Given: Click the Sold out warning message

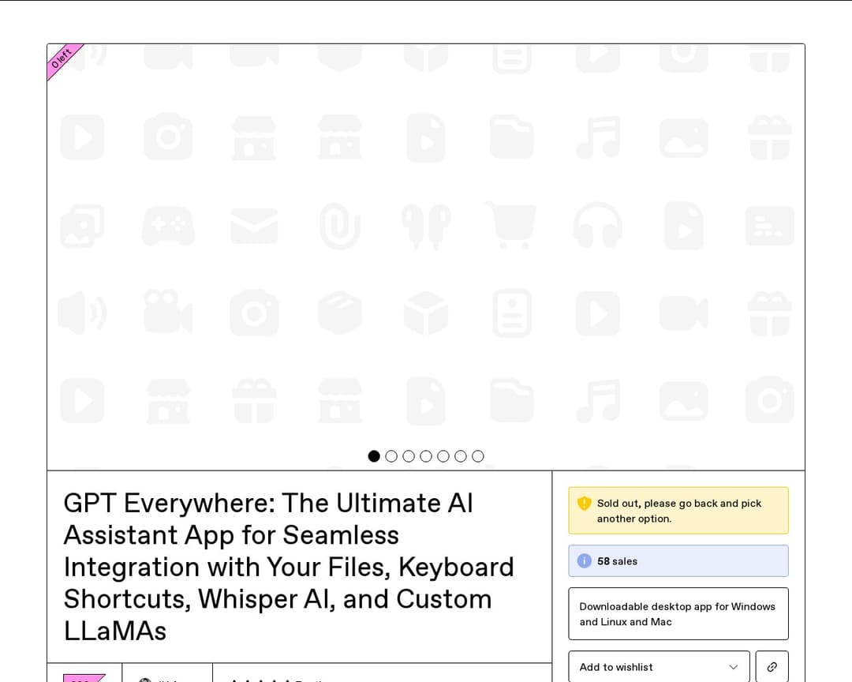Looking at the screenshot, I should click(678, 511).
